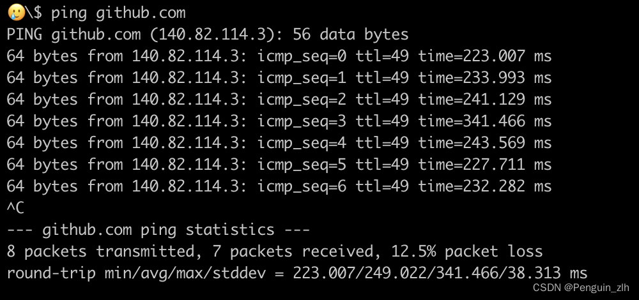The height and width of the screenshot is (300, 639).
Task: Click the icmp_seq=2 text
Action: point(302,100)
